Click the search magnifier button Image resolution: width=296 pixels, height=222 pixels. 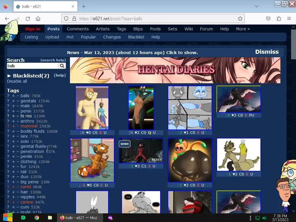coord(62,66)
